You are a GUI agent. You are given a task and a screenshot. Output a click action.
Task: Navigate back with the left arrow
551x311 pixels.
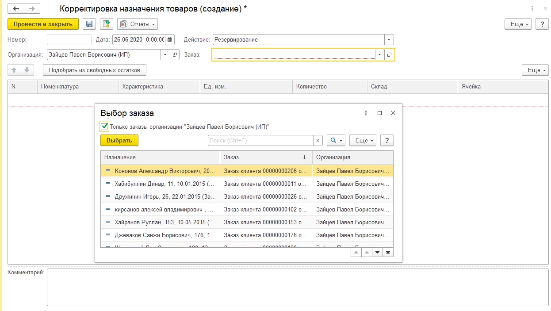pyautogui.click(x=16, y=9)
